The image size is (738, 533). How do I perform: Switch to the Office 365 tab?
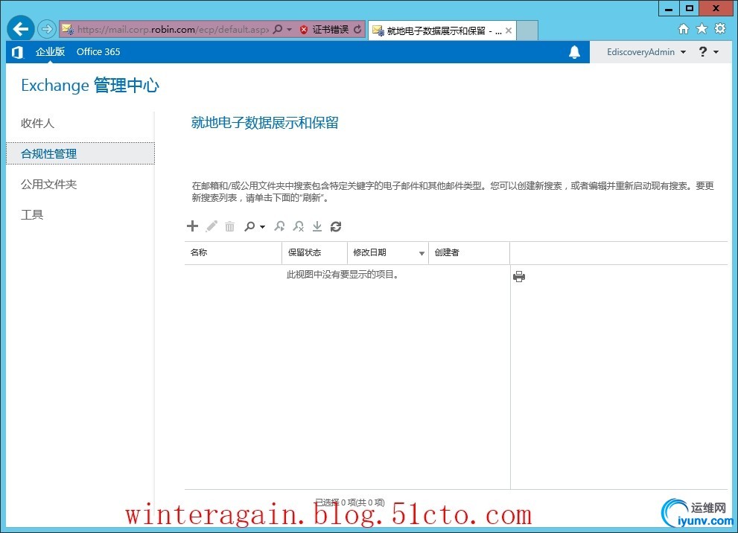click(x=98, y=52)
